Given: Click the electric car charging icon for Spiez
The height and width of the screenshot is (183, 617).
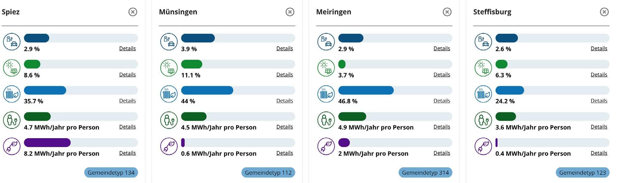Looking at the screenshot, I should (x=12, y=42).
